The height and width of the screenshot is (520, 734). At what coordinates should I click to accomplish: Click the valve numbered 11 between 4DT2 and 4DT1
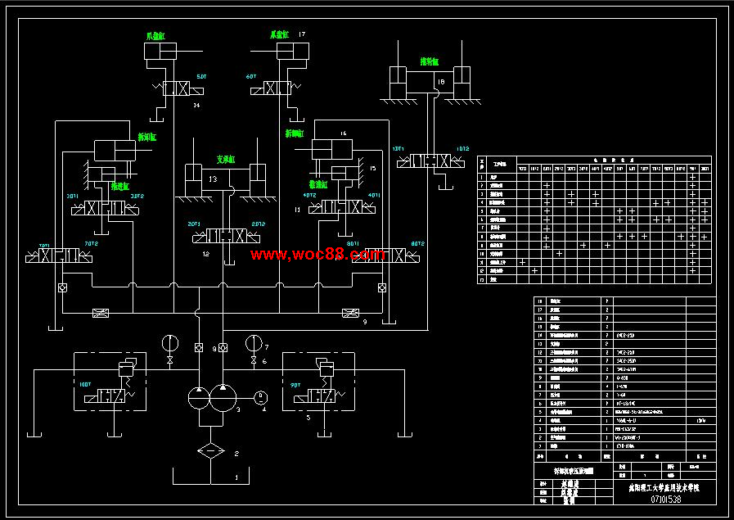342,207
